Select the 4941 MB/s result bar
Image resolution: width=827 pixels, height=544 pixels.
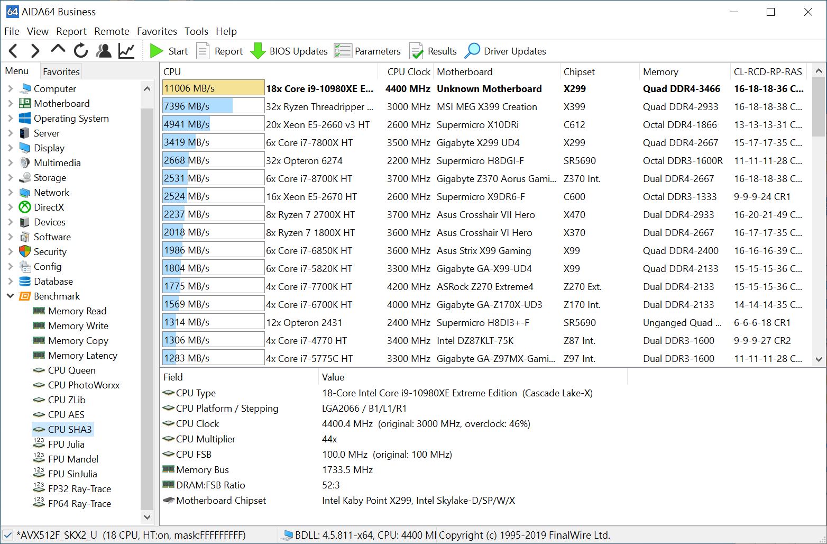[x=214, y=124]
